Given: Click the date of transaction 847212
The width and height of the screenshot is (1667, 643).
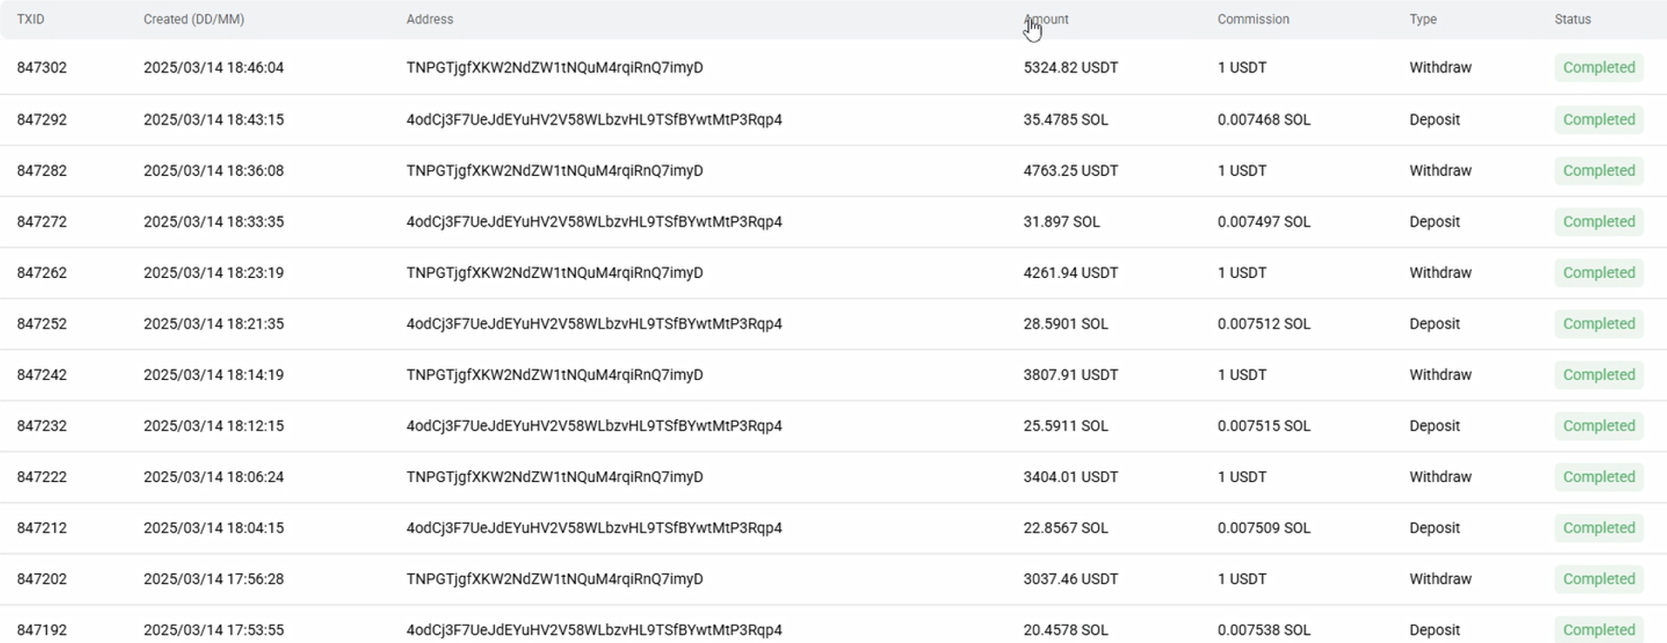Looking at the screenshot, I should (x=213, y=528).
